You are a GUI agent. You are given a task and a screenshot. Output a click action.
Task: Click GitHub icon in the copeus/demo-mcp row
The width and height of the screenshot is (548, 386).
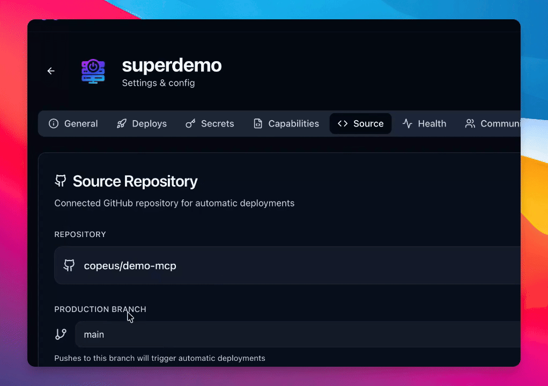point(69,265)
